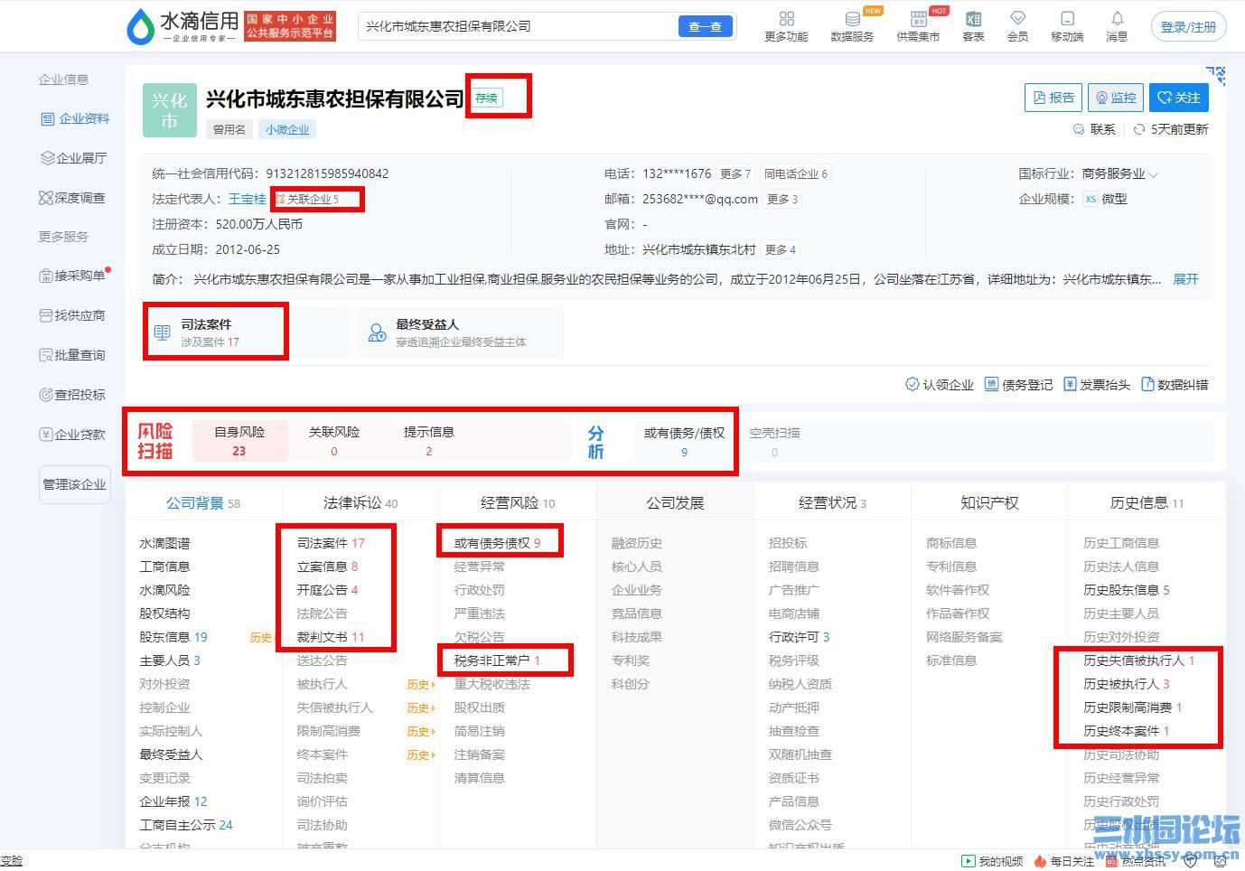The width and height of the screenshot is (1245, 871).
Task: Click the 客表 spreadsheet icon
Action: pyautogui.click(x=973, y=24)
